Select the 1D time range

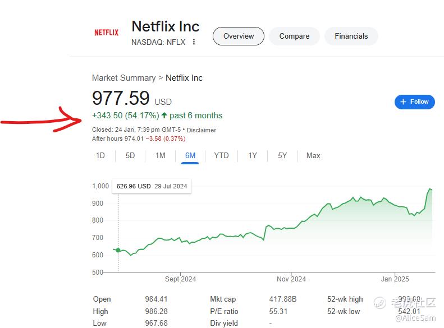(100, 155)
